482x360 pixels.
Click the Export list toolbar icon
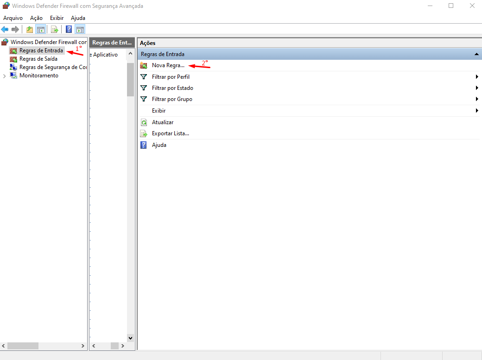pyautogui.click(x=54, y=30)
